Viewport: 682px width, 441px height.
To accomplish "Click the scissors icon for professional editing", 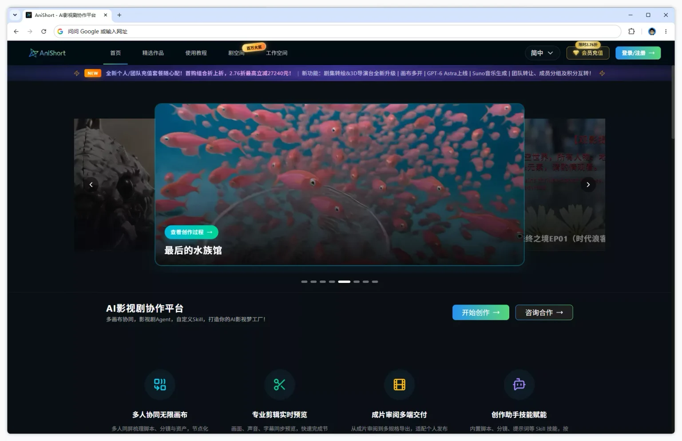I will point(279,384).
